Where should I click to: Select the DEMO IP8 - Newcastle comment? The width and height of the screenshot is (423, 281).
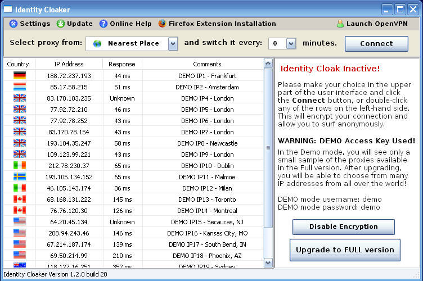pos(207,143)
